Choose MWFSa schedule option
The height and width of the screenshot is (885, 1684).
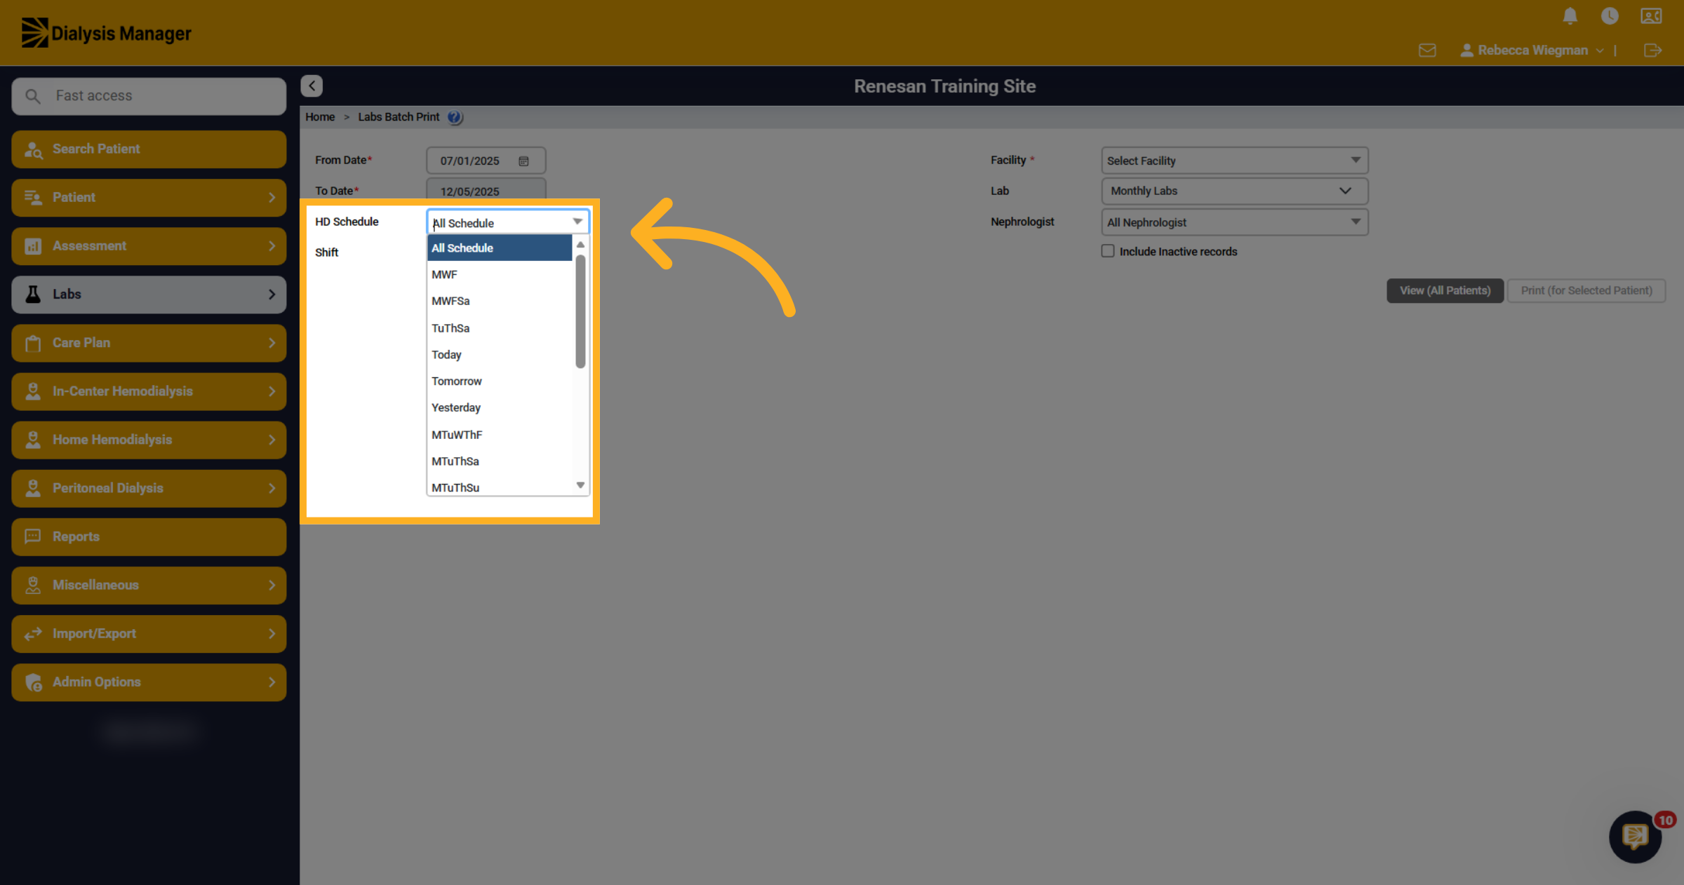click(500, 302)
